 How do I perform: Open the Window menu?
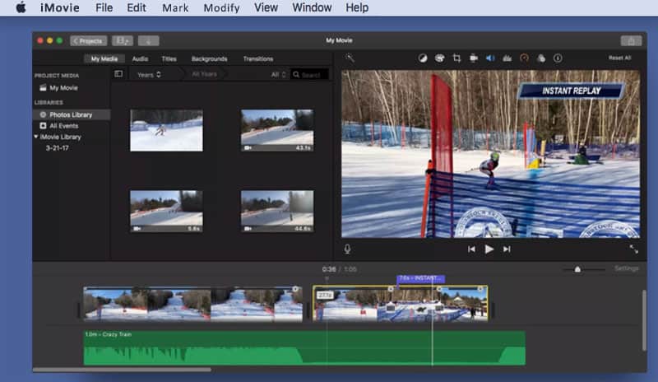[x=312, y=7]
